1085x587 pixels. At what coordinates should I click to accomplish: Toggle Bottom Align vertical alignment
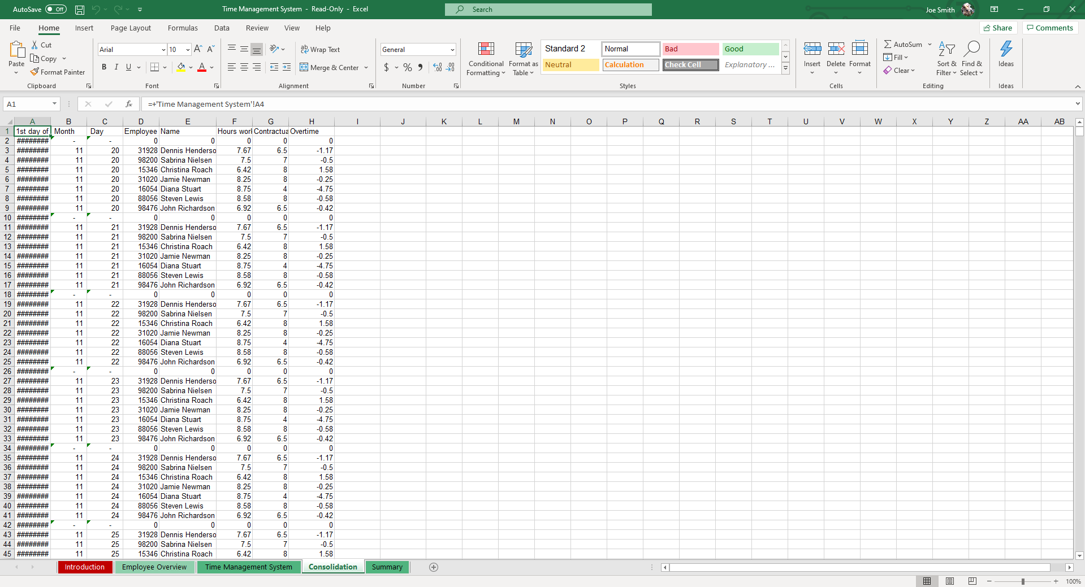pos(257,49)
